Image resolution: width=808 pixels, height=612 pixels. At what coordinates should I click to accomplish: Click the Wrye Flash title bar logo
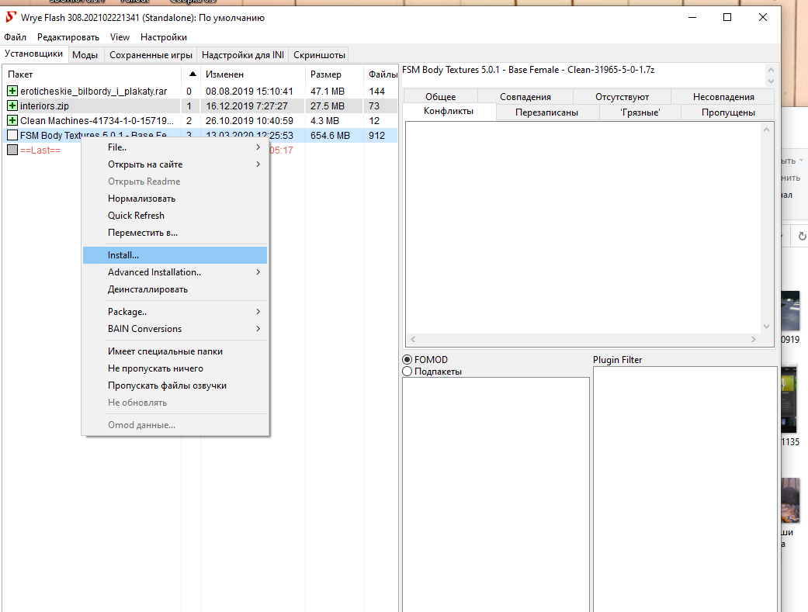point(11,17)
